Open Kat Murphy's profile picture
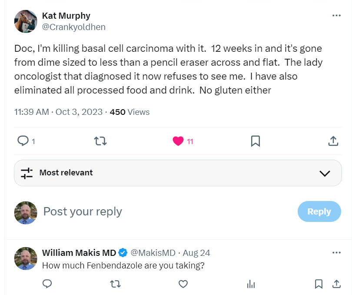The height and width of the screenshot is (295, 352). click(26, 21)
